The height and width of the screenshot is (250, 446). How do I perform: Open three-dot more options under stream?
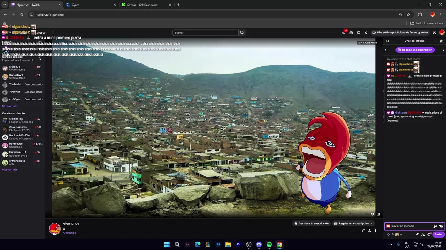[375, 230]
